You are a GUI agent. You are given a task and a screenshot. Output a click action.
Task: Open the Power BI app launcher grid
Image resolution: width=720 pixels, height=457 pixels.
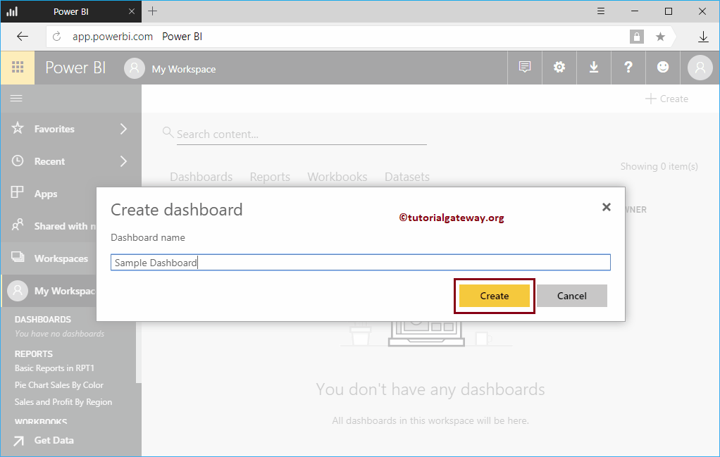18,68
